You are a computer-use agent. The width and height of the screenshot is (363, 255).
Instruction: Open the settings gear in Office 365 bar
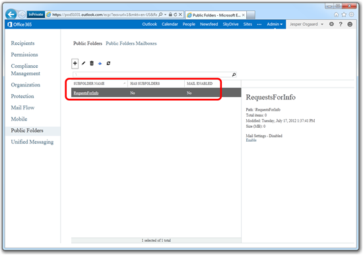click(331, 24)
